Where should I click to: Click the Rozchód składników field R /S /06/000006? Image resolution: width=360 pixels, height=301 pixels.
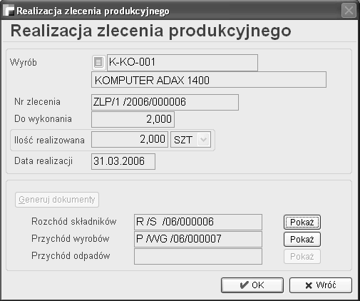coord(198,222)
